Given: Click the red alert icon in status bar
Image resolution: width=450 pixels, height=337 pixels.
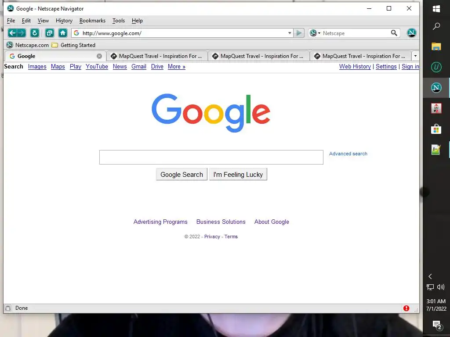Looking at the screenshot, I should [x=406, y=308].
